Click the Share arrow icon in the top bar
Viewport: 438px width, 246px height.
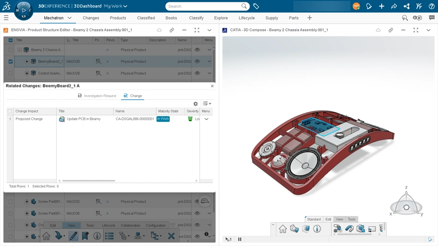coord(394,6)
